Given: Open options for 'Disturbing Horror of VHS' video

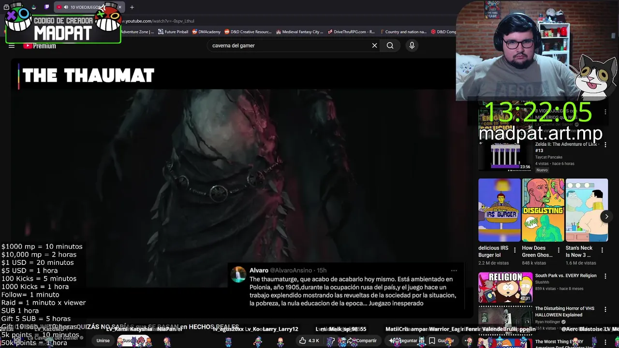Looking at the screenshot, I should tap(605, 309).
